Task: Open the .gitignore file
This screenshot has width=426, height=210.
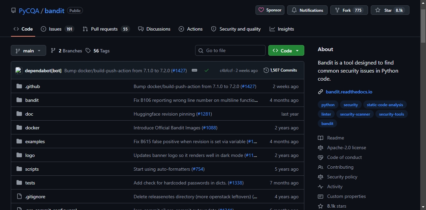Action: tap(35, 197)
